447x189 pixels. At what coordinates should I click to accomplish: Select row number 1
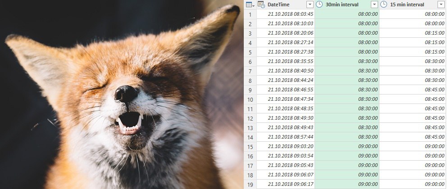click(250, 14)
